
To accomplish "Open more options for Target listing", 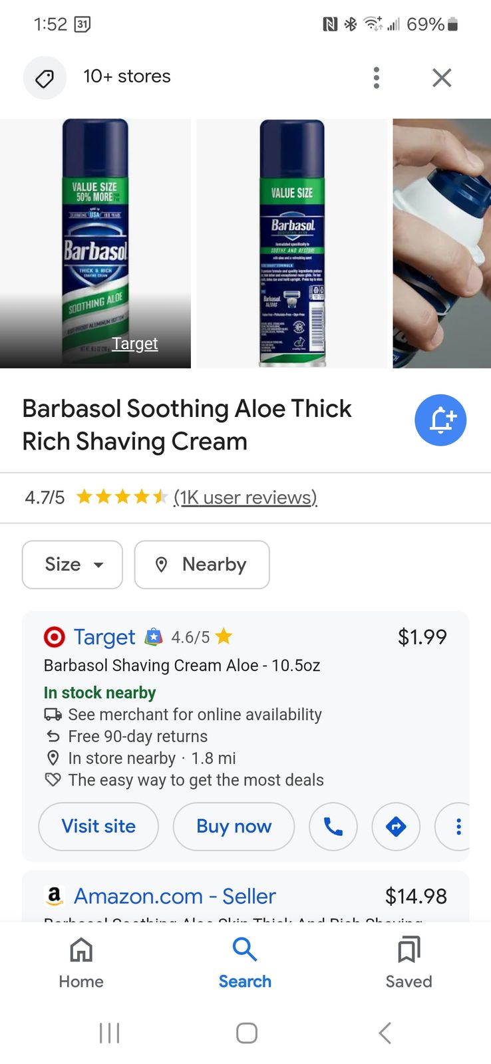I will 456,827.
